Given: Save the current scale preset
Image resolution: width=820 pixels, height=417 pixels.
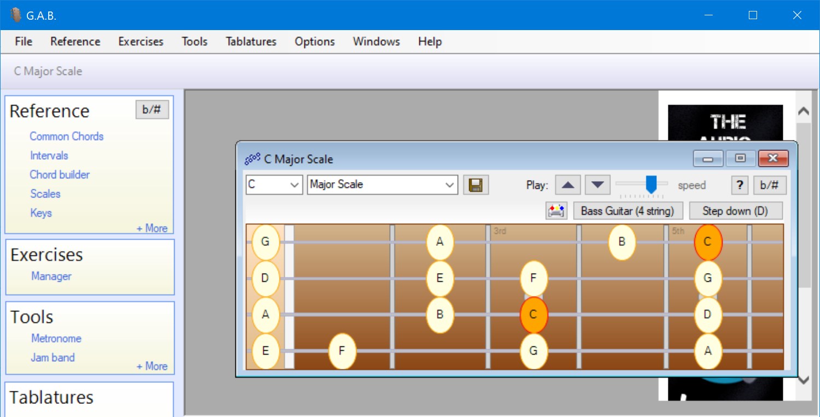Looking at the screenshot, I should click(x=476, y=184).
